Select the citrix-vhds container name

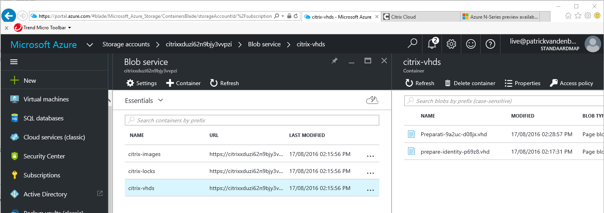point(141,188)
